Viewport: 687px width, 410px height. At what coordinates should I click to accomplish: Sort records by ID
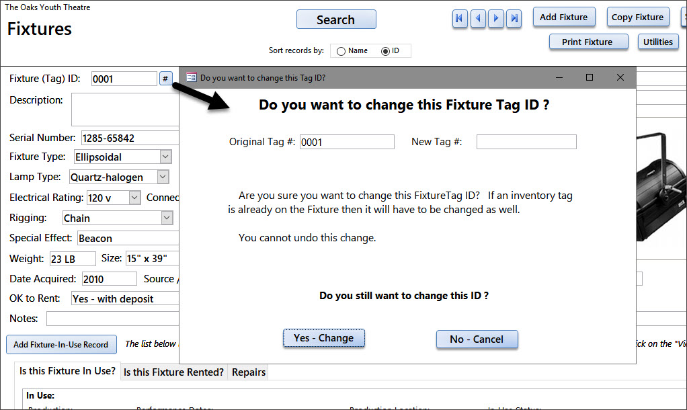pyautogui.click(x=385, y=51)
